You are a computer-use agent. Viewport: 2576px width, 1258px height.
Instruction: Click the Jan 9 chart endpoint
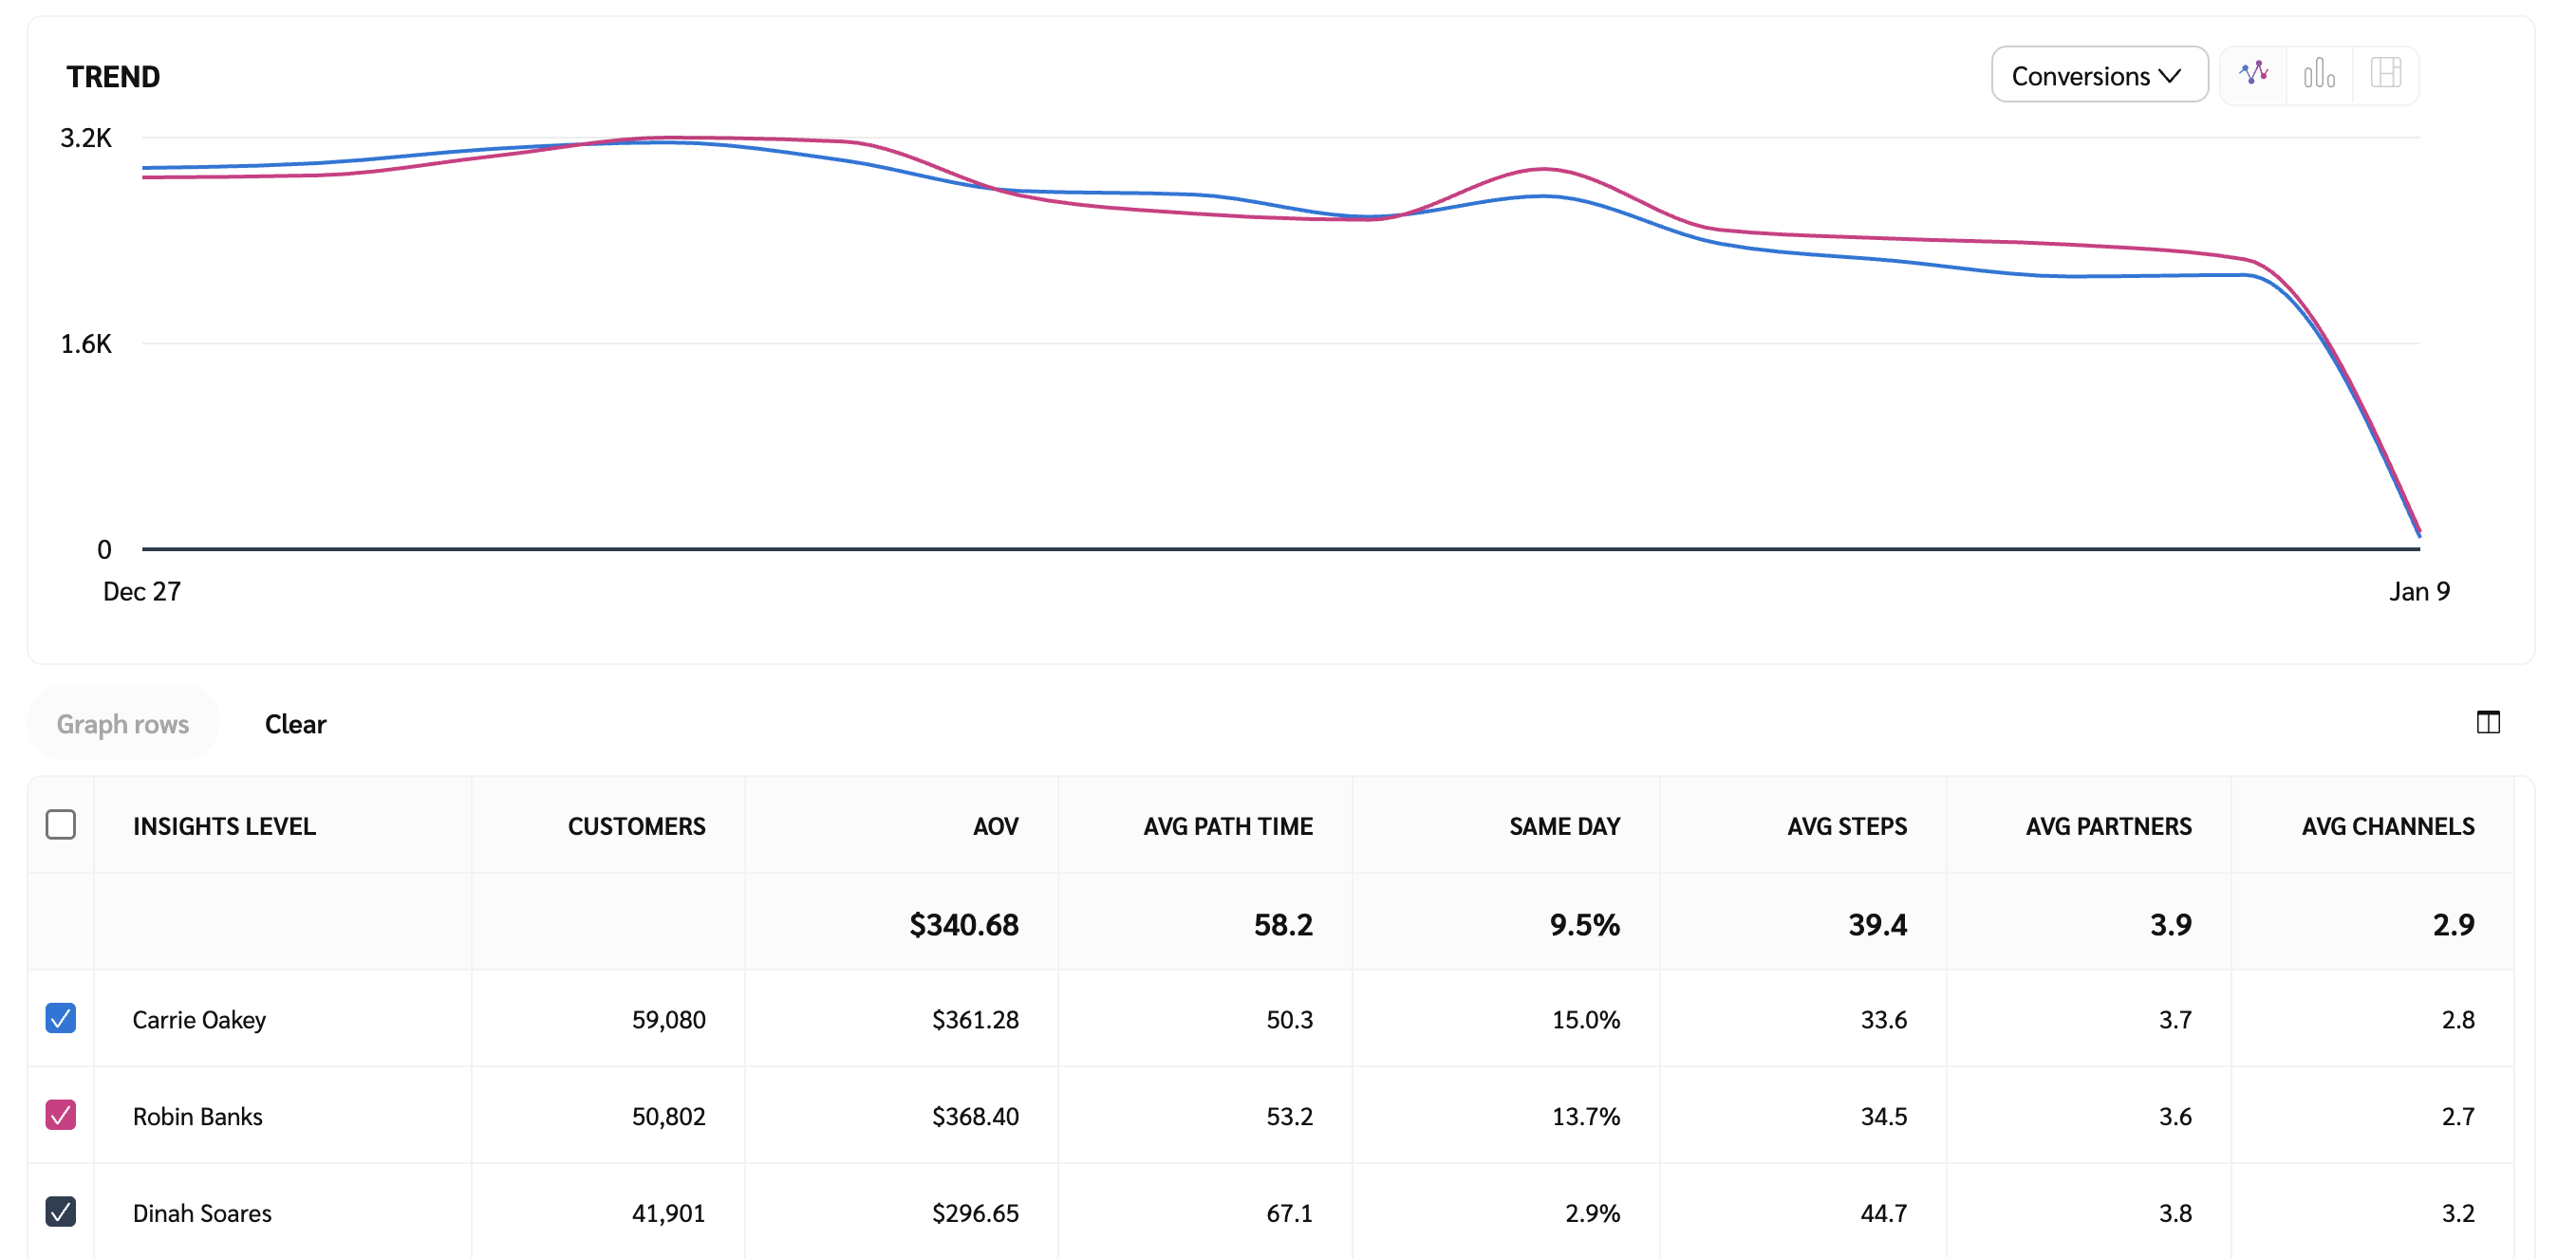point(2418,533)
